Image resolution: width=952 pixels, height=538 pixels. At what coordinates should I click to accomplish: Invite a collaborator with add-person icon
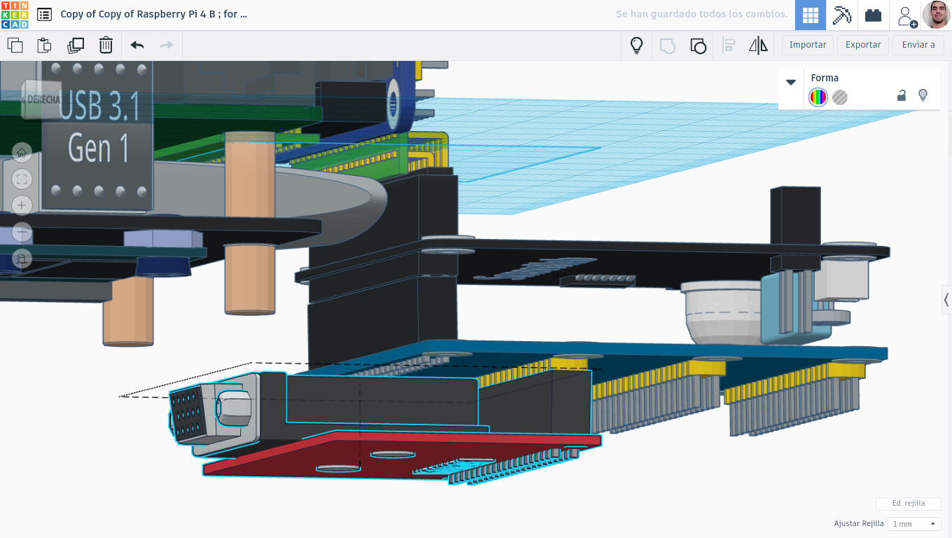(x=906, y=16)
